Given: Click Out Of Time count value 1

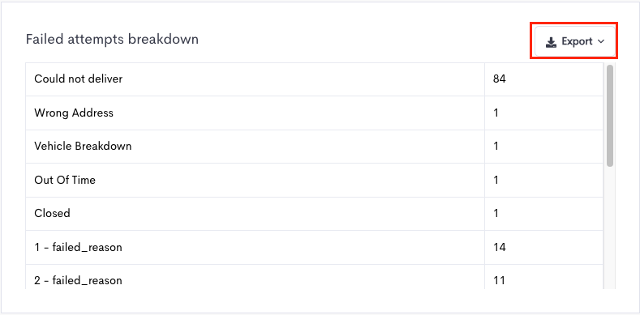Looking at the screenshot, I should point(496,180).
